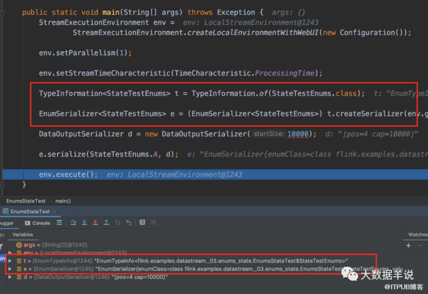
Task: Open the Evaluate Expression calculator icon
Action: click(142, 223)
